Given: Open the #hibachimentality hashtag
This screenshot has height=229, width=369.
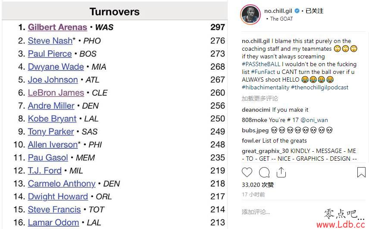Looking at the screenshot, I should pyautogui.click(x=266, y=87).
